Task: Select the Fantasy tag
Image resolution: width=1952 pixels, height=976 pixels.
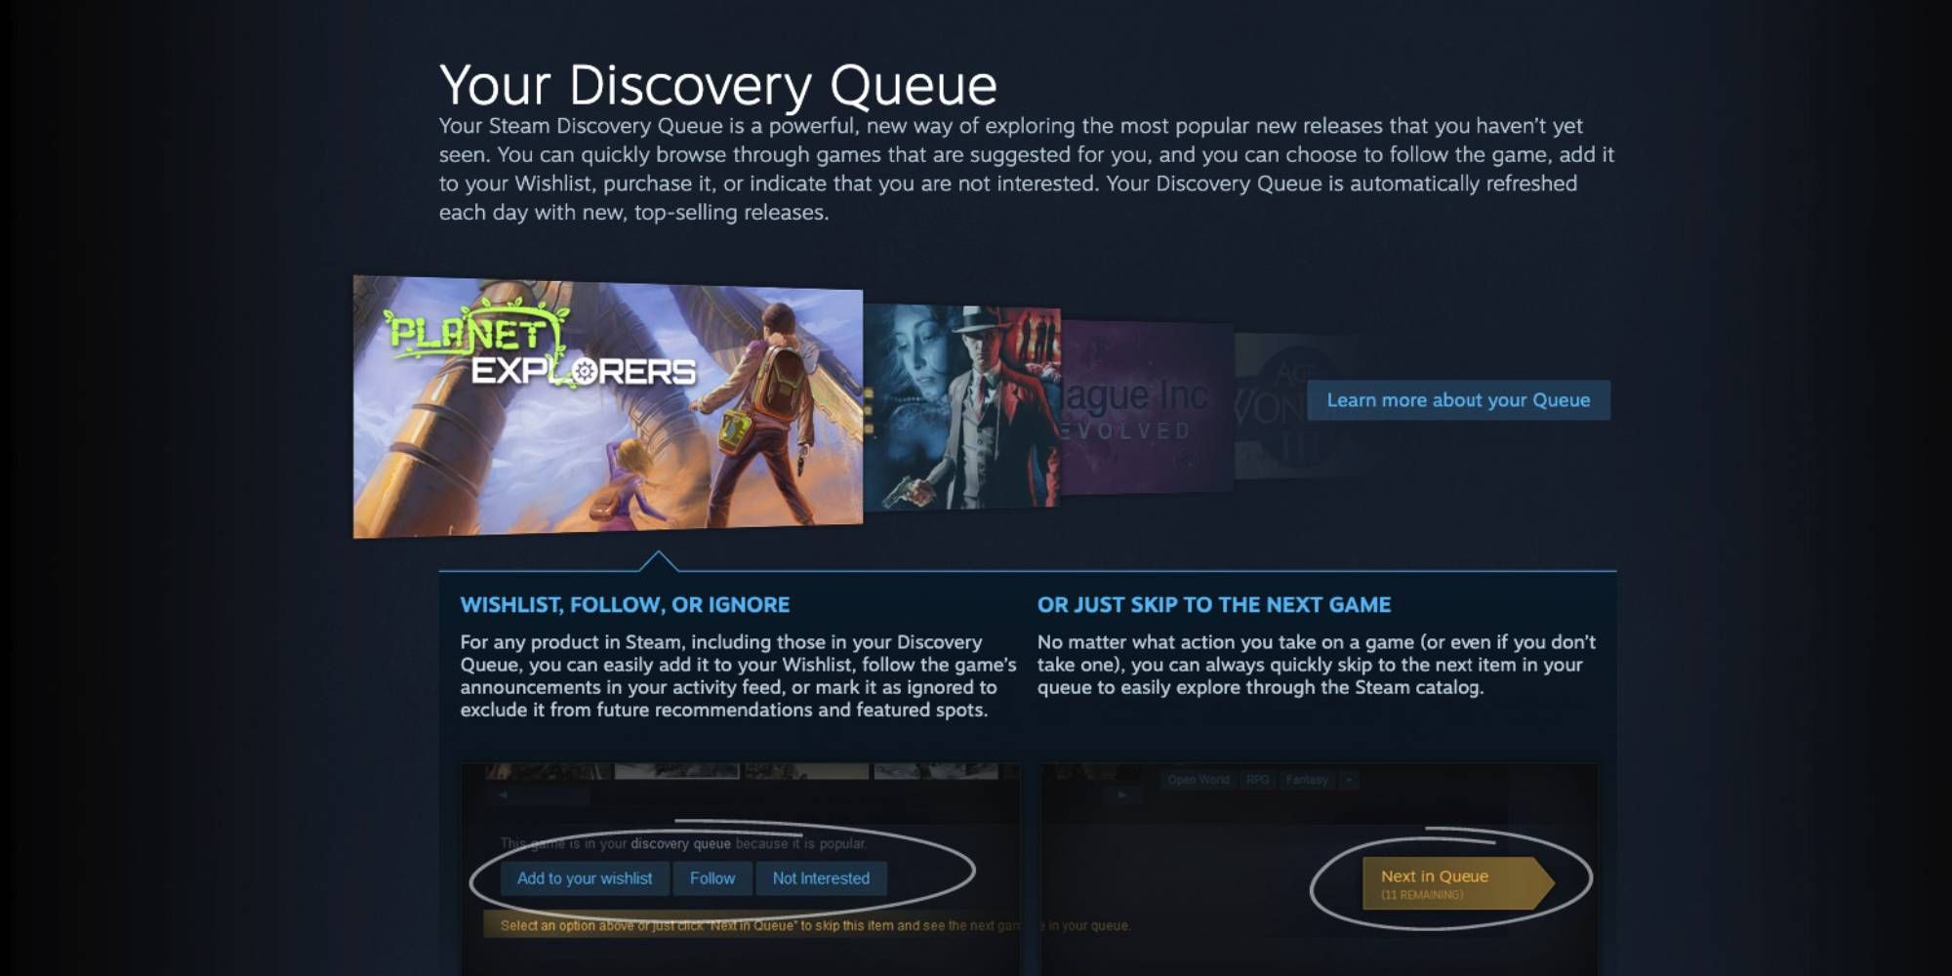Action: tap(1307, 780)
